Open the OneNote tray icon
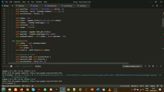The width and height of the screenshot is (164, 92). click(135, 90)
